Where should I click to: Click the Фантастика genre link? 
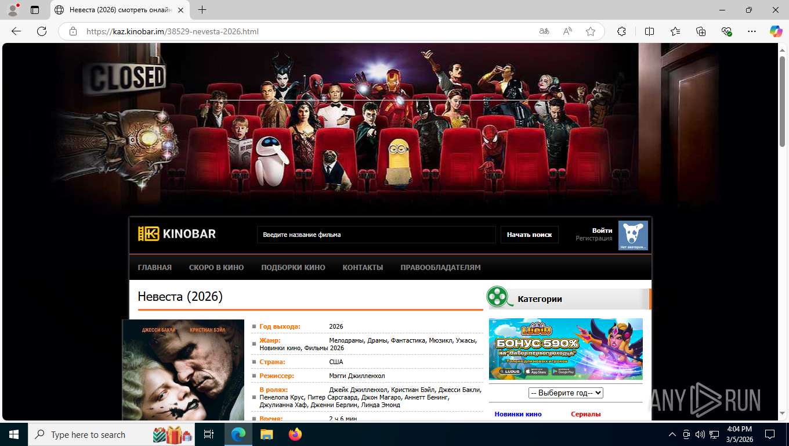(x=408, y=340)
